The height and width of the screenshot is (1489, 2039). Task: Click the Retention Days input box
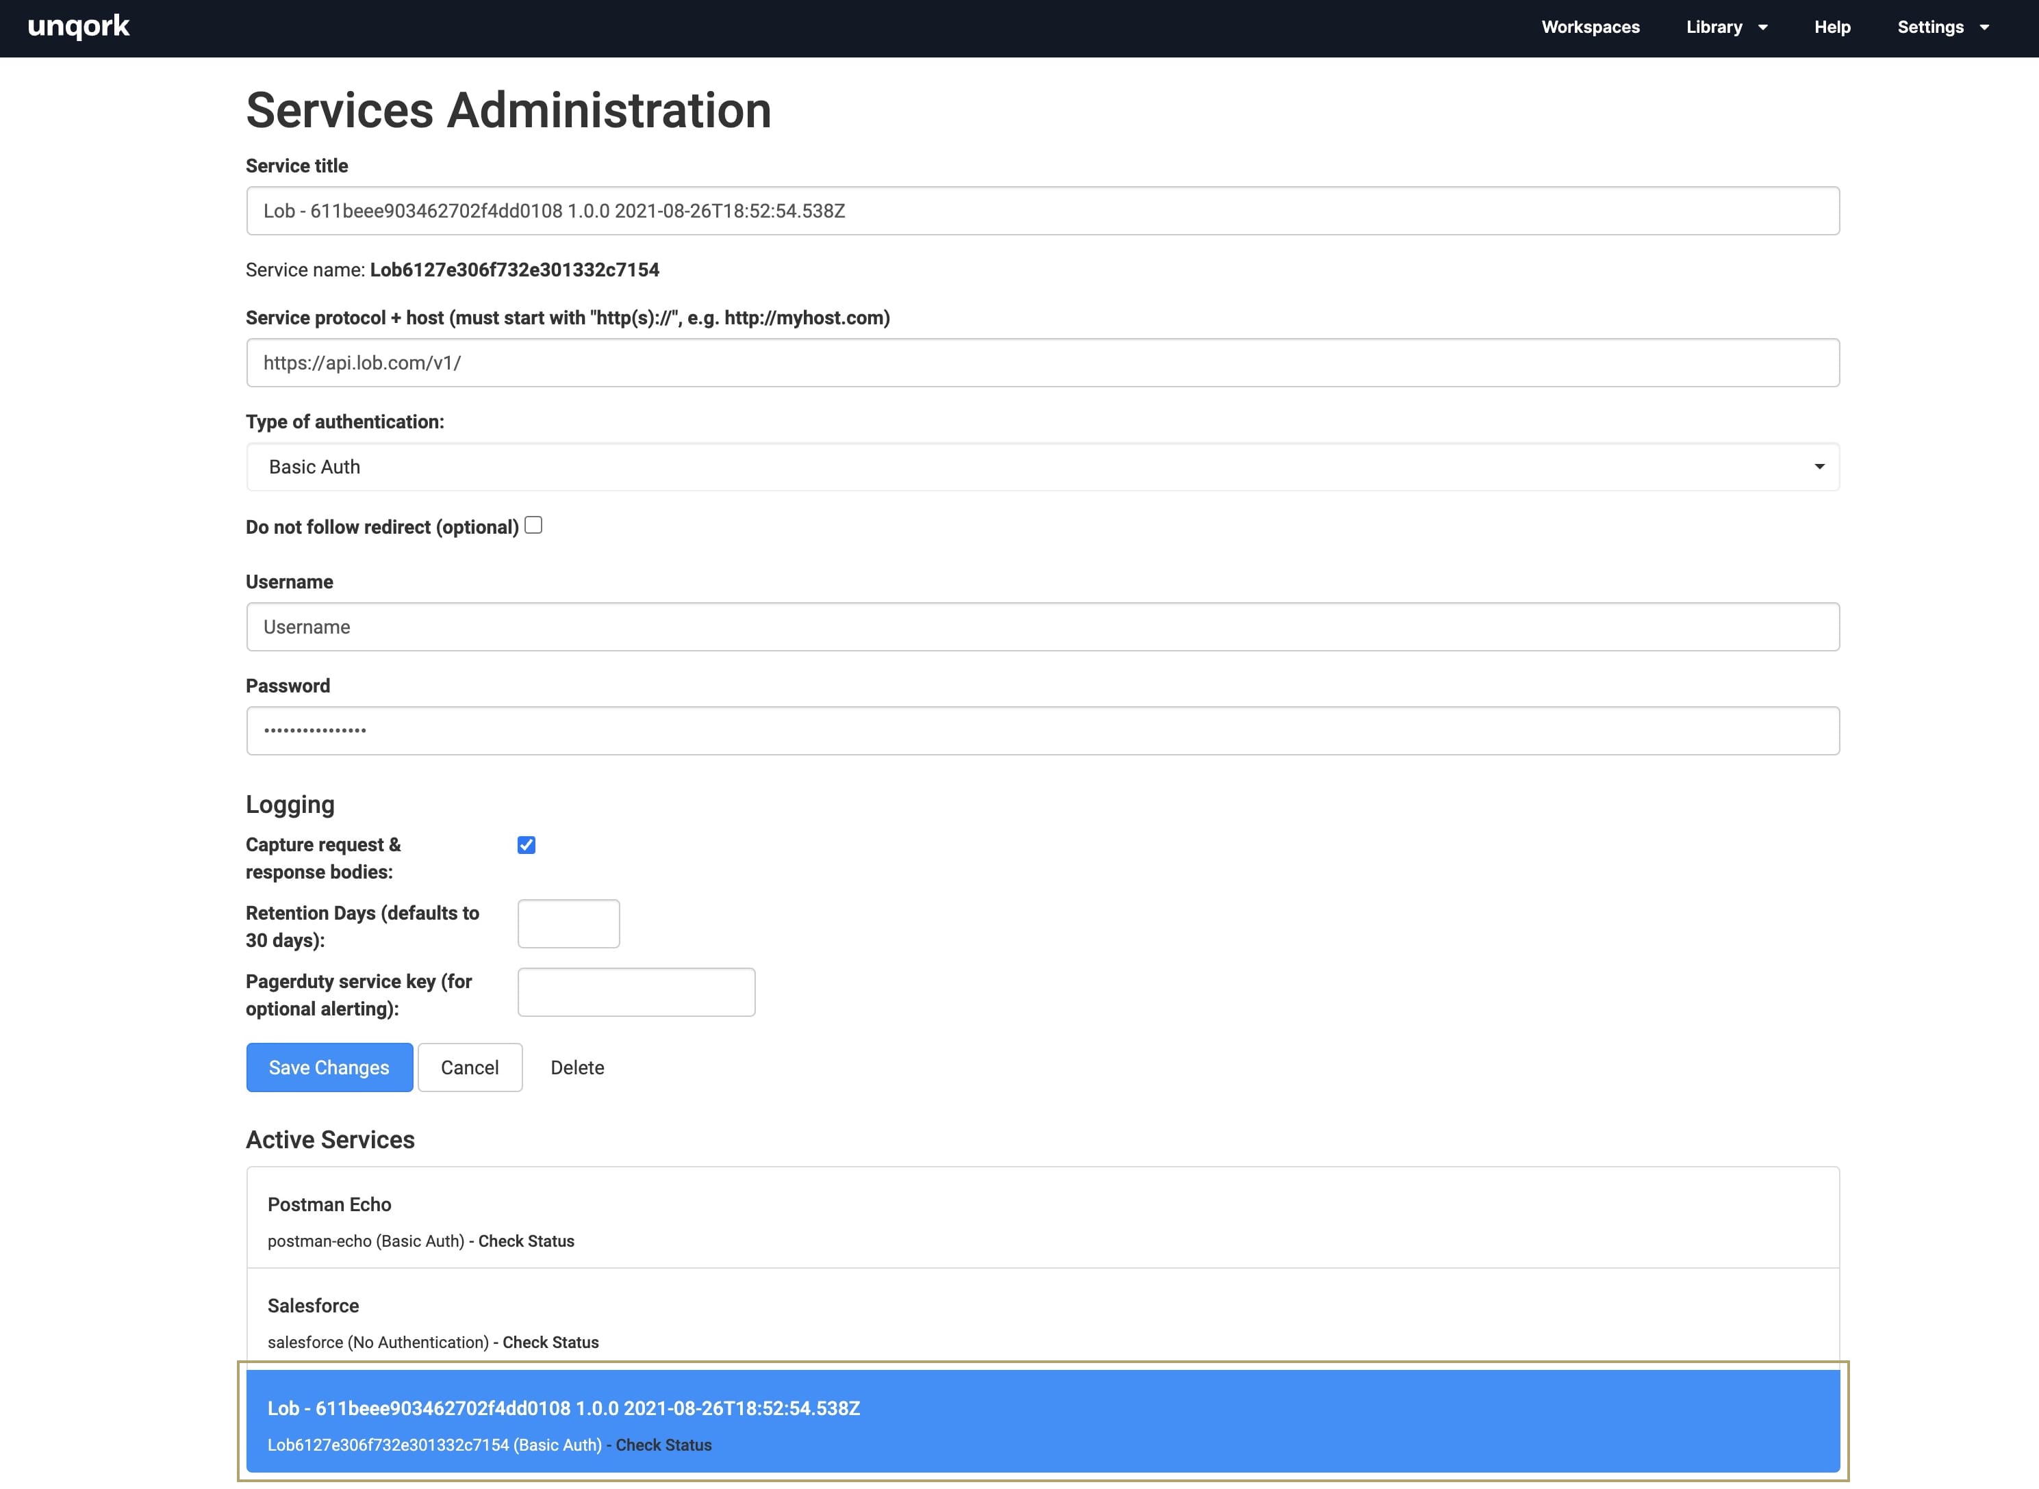point(568,924)
